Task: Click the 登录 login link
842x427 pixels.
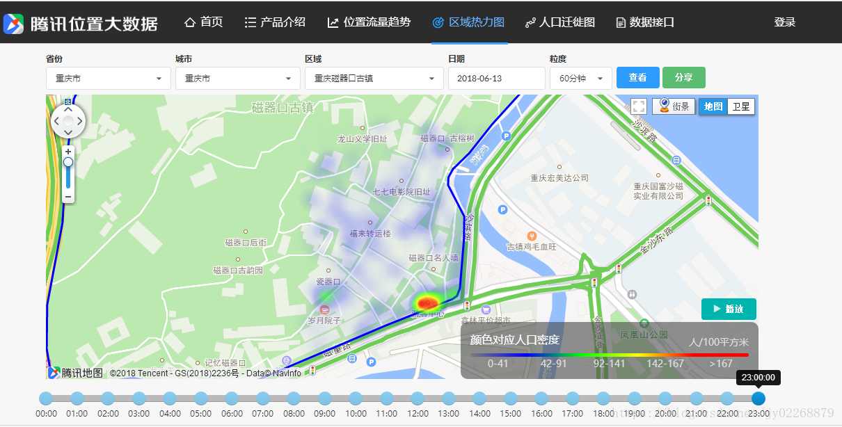Action: [784, 22]
